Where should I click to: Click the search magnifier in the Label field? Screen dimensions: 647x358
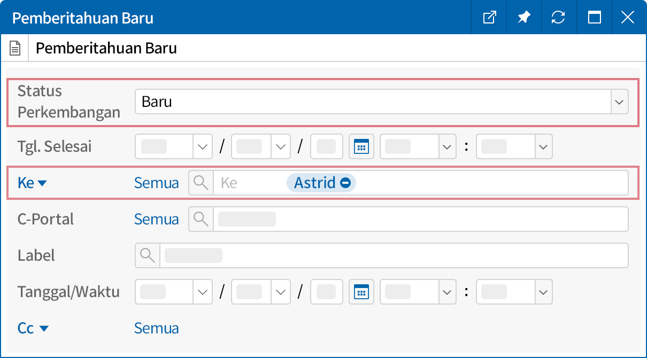click(147, 255)
